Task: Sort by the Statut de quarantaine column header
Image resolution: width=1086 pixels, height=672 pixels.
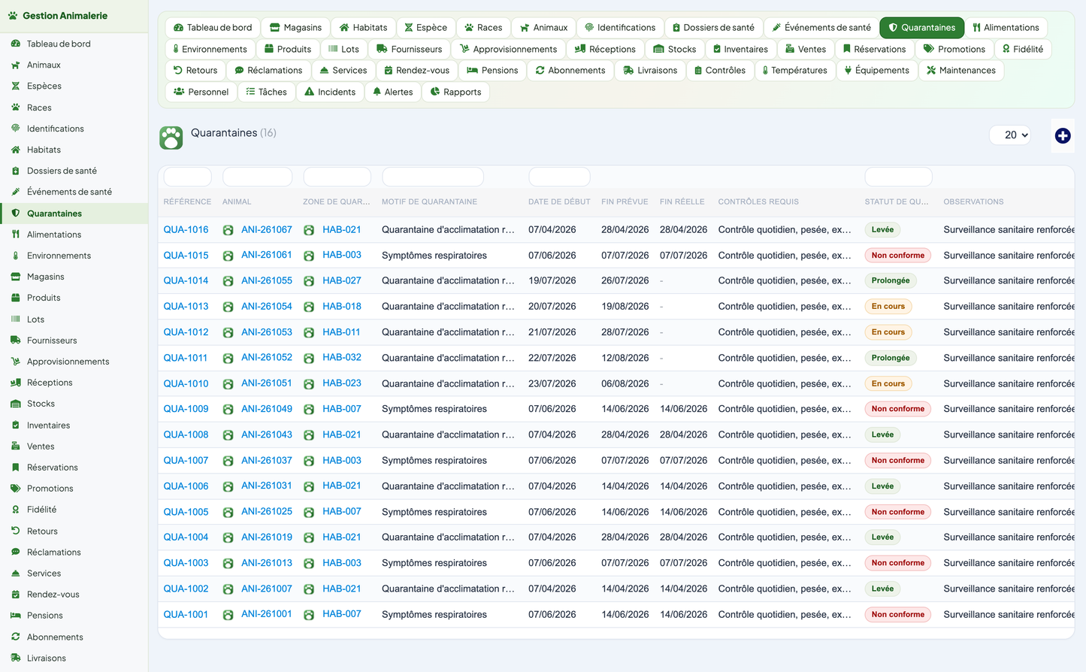Action: [x=896, y=201]
